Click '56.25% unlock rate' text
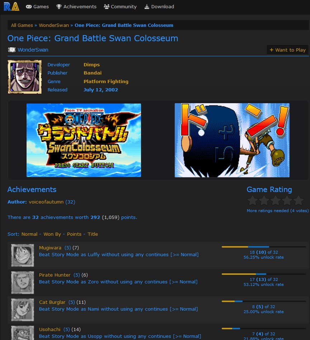 (264, 257)
